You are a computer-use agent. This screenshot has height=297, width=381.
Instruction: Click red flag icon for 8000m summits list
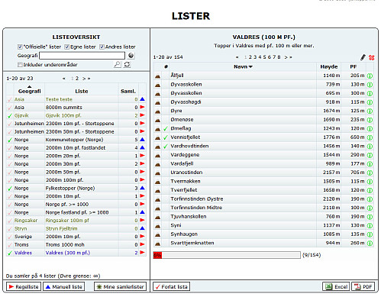[x=142, y=107]
